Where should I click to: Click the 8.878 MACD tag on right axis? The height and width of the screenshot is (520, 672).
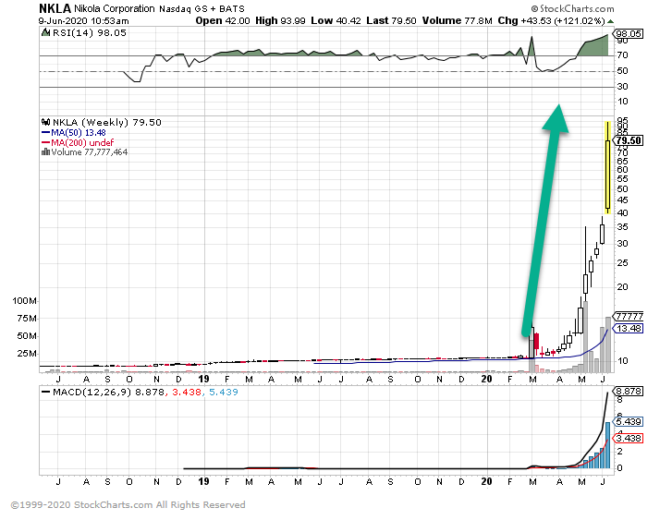click(x=629, y=391)
